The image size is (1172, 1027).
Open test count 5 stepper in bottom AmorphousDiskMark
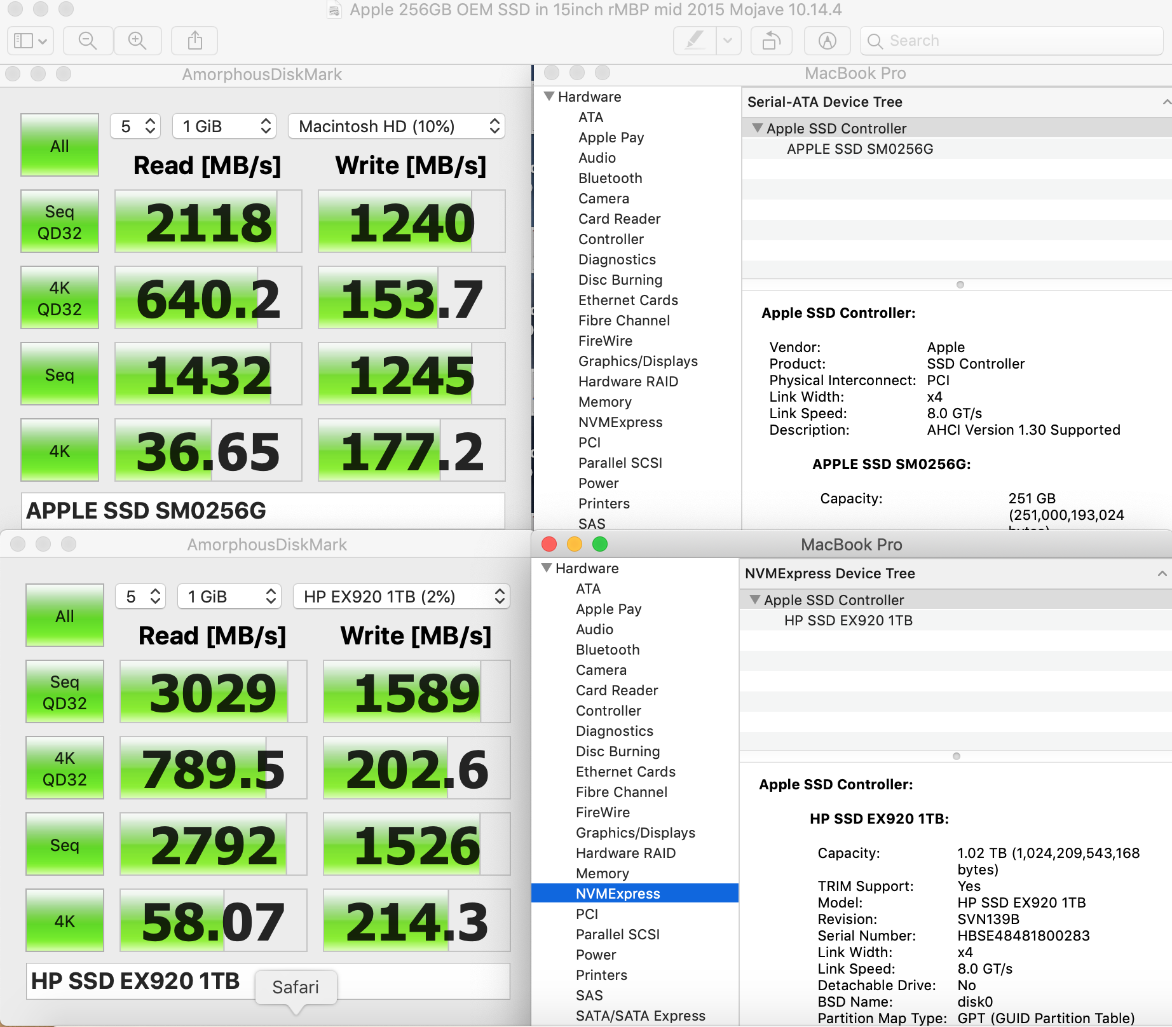[140, 596]
